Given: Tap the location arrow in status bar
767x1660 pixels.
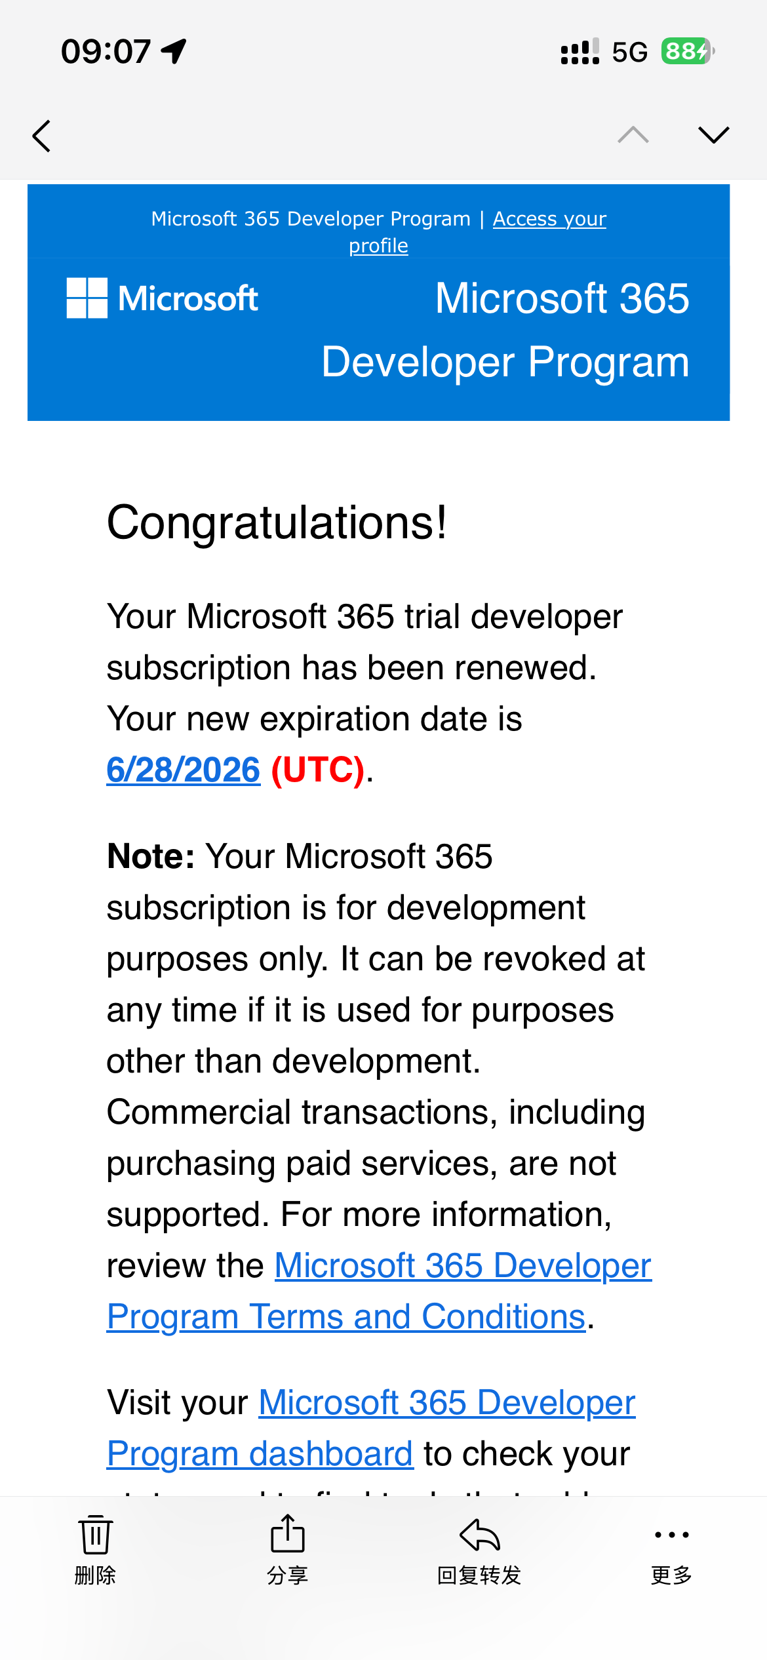Looking at the screenshot, I should (174, 51).
